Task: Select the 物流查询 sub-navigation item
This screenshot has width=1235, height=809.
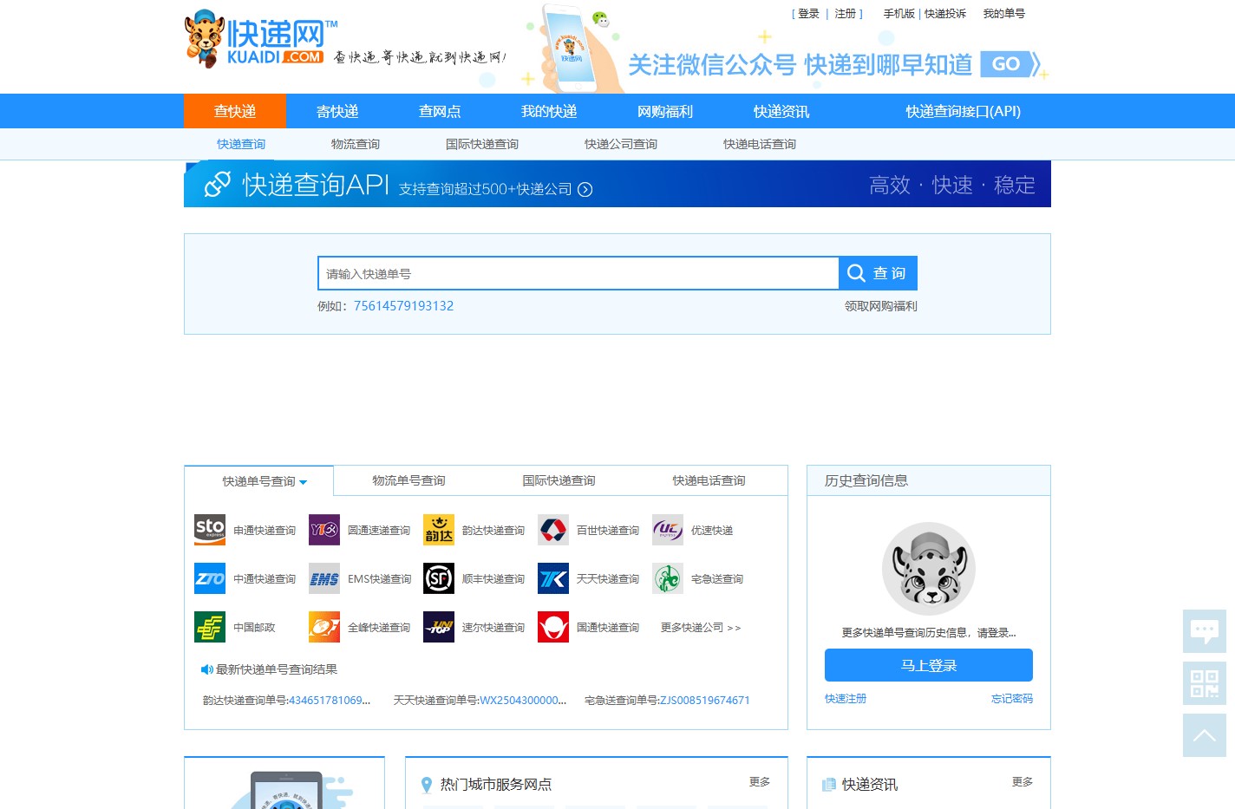Action: pos(356,144)
